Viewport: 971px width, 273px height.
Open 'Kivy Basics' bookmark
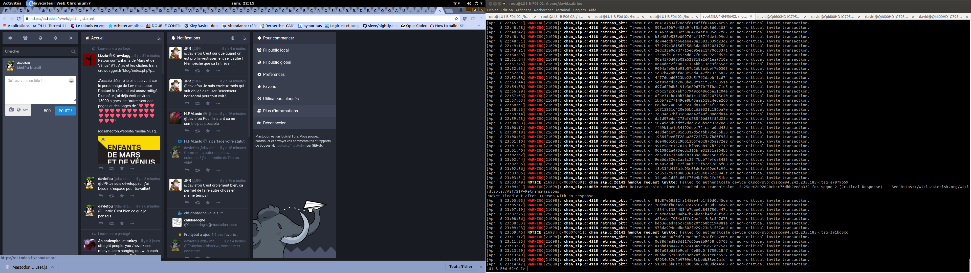[x=201, y=26]
